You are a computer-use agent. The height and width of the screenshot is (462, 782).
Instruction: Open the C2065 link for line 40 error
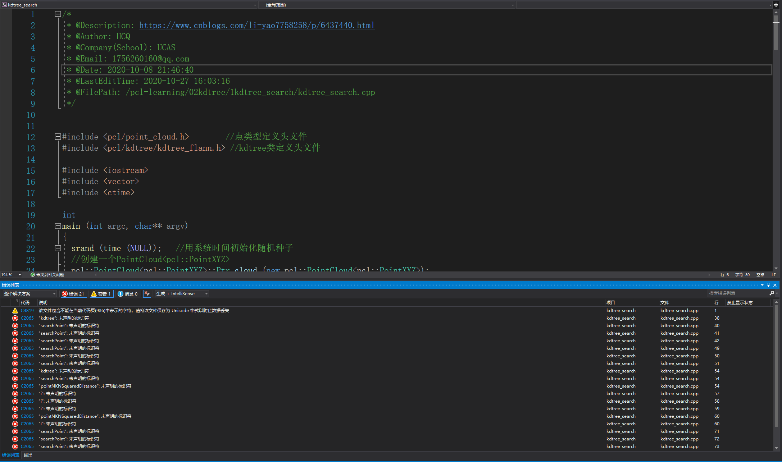tap(27, 326)
